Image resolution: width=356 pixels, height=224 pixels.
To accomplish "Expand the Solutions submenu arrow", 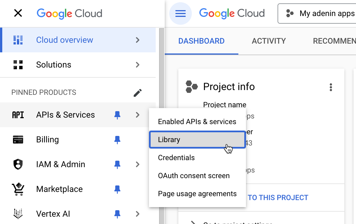I will 138,65.
